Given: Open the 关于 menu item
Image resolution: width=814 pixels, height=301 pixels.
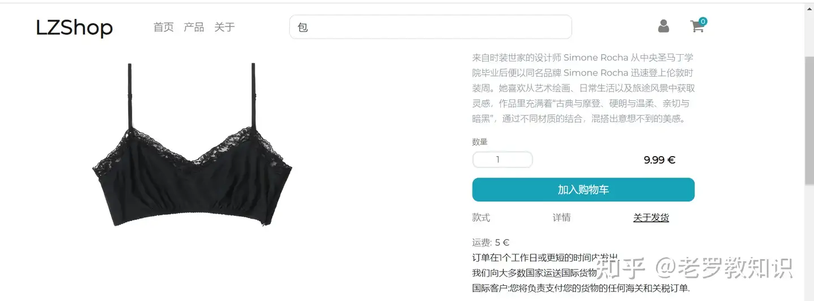Looking at the screenshot, I should coord(224,27).
